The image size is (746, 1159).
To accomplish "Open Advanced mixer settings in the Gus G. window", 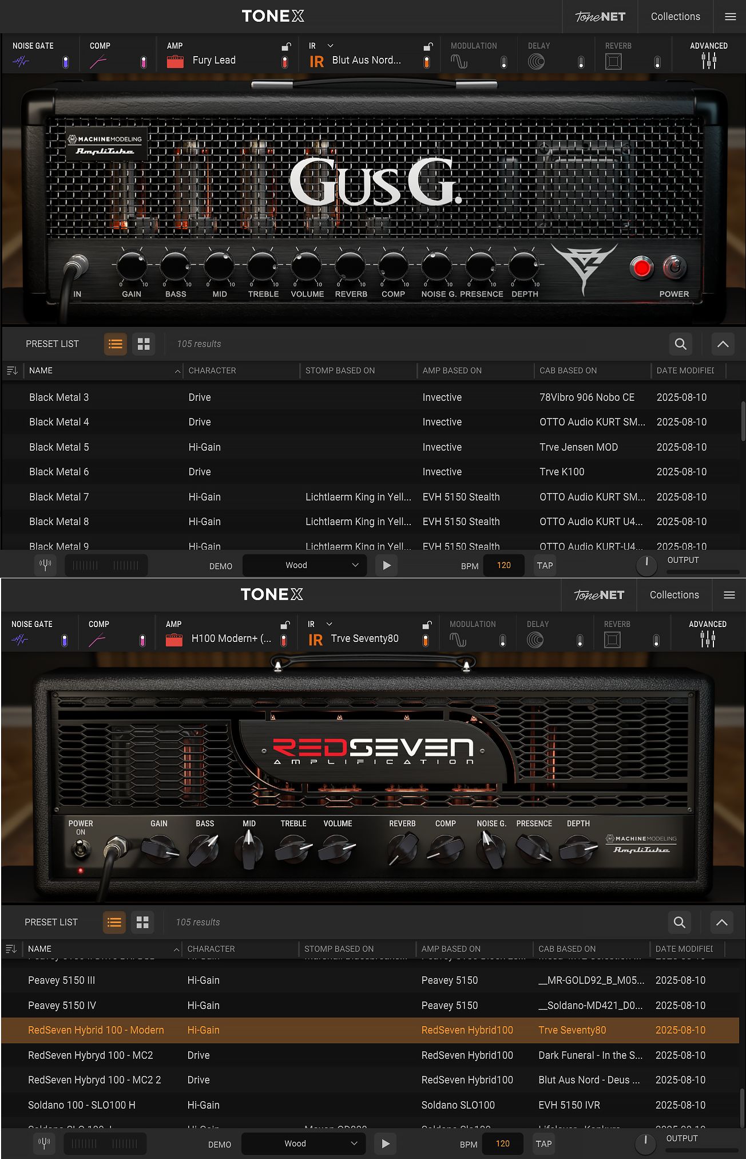I will 709,61.
